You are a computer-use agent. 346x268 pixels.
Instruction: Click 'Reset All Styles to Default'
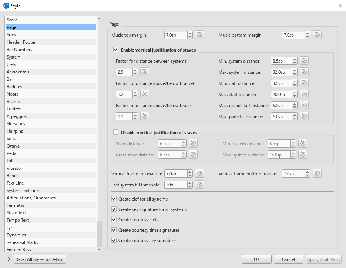40,259
